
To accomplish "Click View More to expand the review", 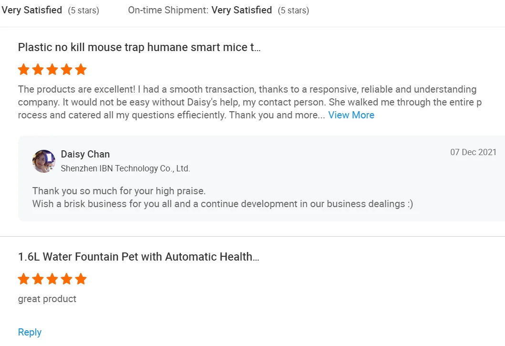I will click(351, 115).
